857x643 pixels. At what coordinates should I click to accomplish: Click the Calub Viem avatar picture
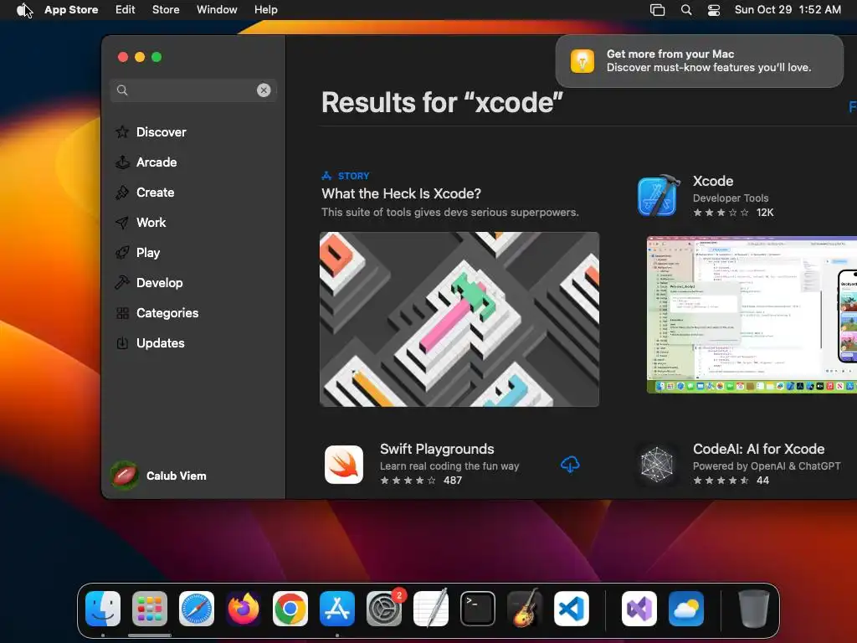click(x=125, y=476)
